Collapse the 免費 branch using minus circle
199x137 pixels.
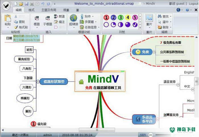[154, 52]
